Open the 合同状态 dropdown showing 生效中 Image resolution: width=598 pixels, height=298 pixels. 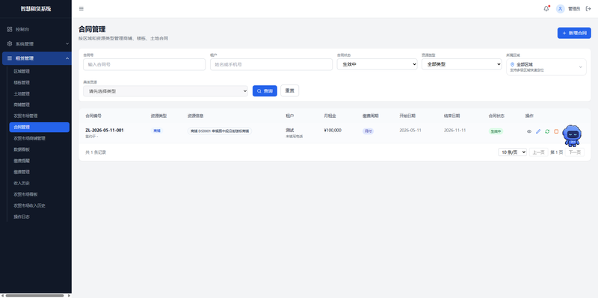[x=377, y=64]
